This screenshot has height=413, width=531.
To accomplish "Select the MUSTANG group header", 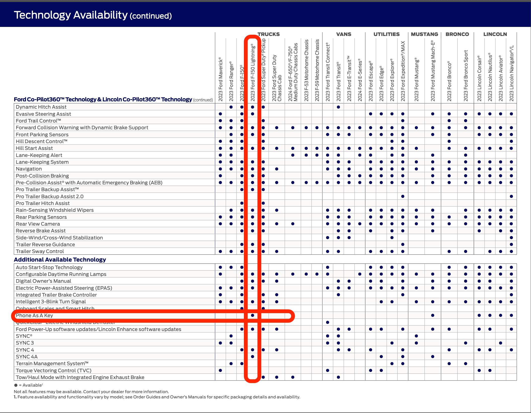I will [x=424, y=34].
